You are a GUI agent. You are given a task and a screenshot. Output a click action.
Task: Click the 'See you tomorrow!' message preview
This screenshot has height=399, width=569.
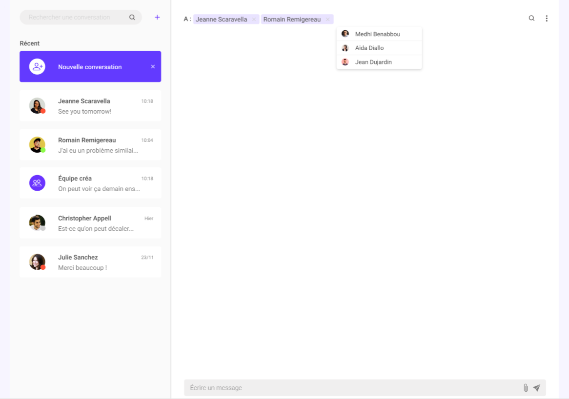84,111
